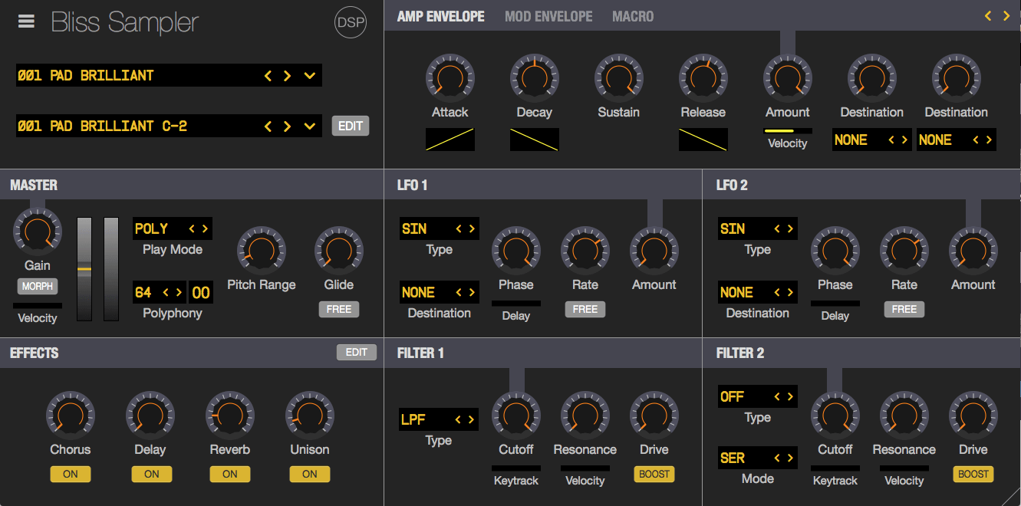Select next LFO 2 Type after SIN
The height and width of the screenshot is (506, 1021).
click(x=790, y=228)
